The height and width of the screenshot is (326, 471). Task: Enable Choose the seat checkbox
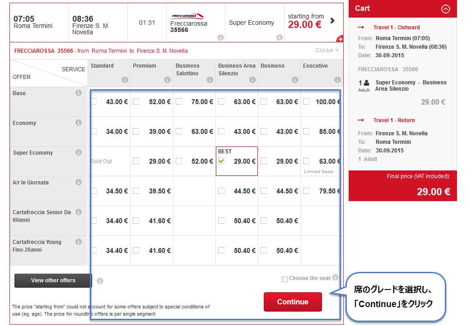pyautogui.click(x=284, y=279)
